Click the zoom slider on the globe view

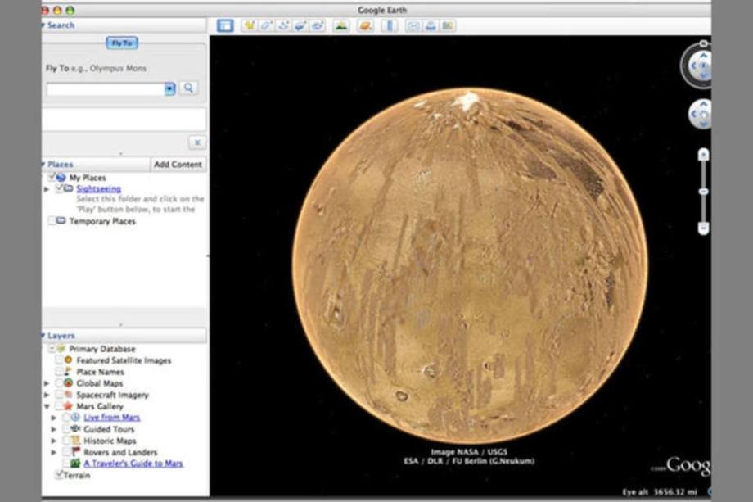702,192
